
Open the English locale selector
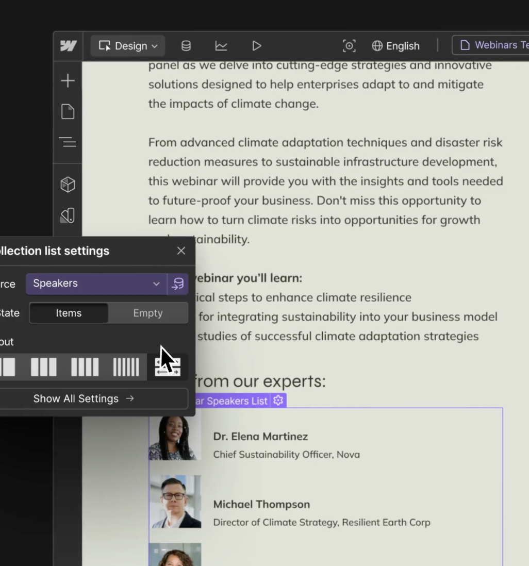(x=396, y=46)
